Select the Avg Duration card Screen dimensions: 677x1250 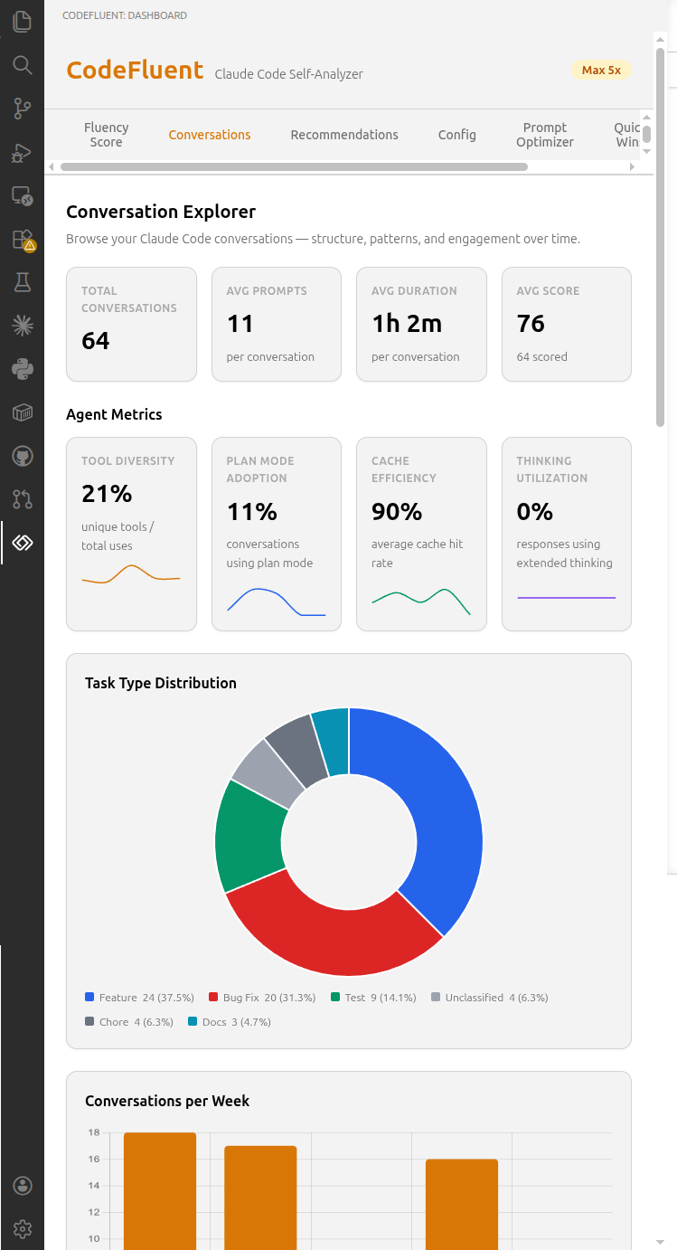[x=421, y=324]
